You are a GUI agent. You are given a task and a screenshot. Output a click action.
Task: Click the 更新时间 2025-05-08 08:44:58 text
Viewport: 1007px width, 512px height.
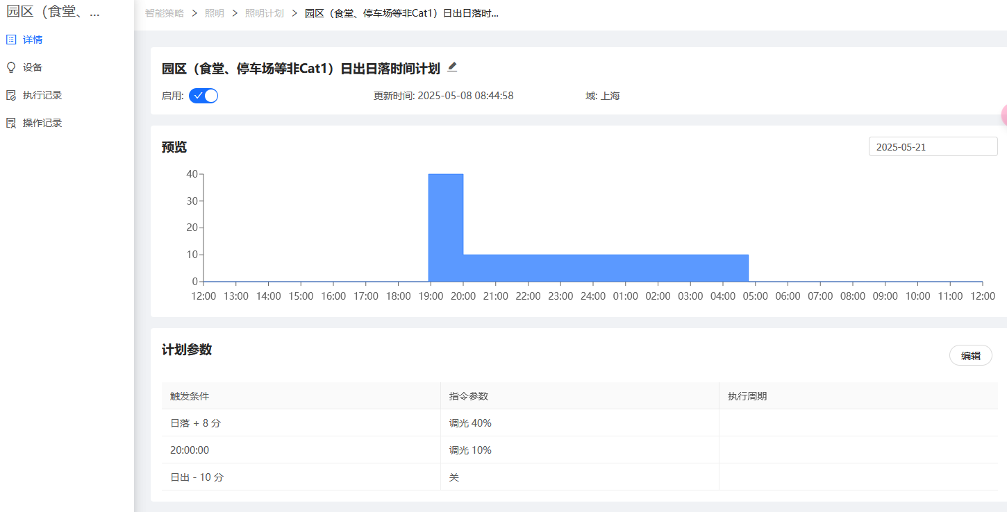click(443, 96)
